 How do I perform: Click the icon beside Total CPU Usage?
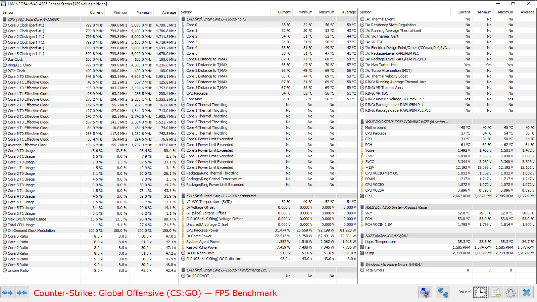click(x=5, y=225)
